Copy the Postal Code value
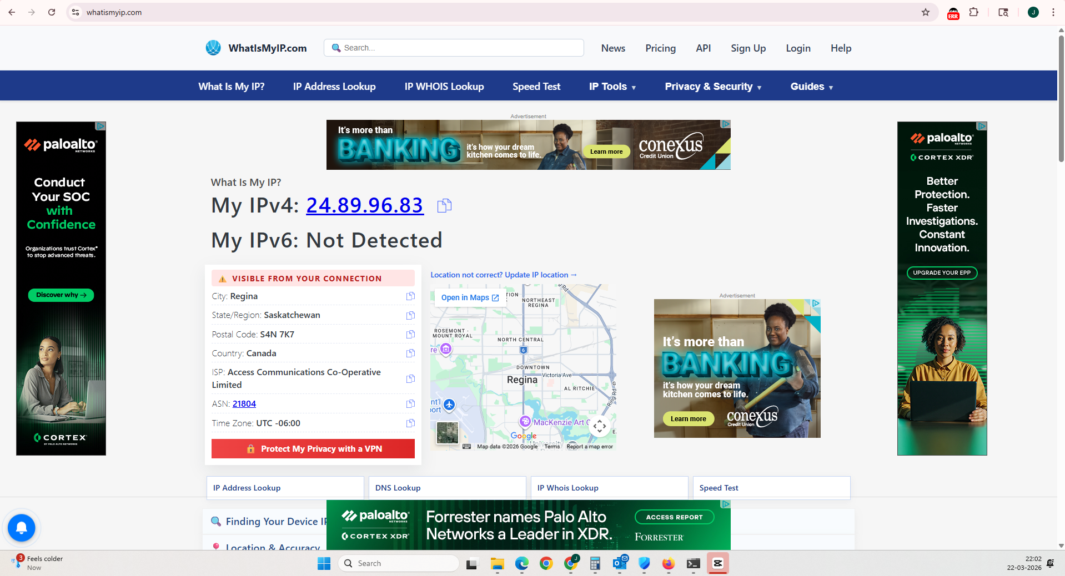Screen dimensions: 1065x576 [x=410, y=335]
